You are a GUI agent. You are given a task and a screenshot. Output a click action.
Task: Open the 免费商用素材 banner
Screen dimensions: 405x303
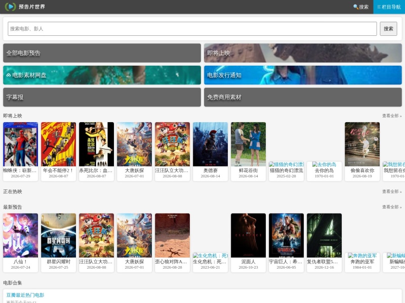click(x=303, y=97)
